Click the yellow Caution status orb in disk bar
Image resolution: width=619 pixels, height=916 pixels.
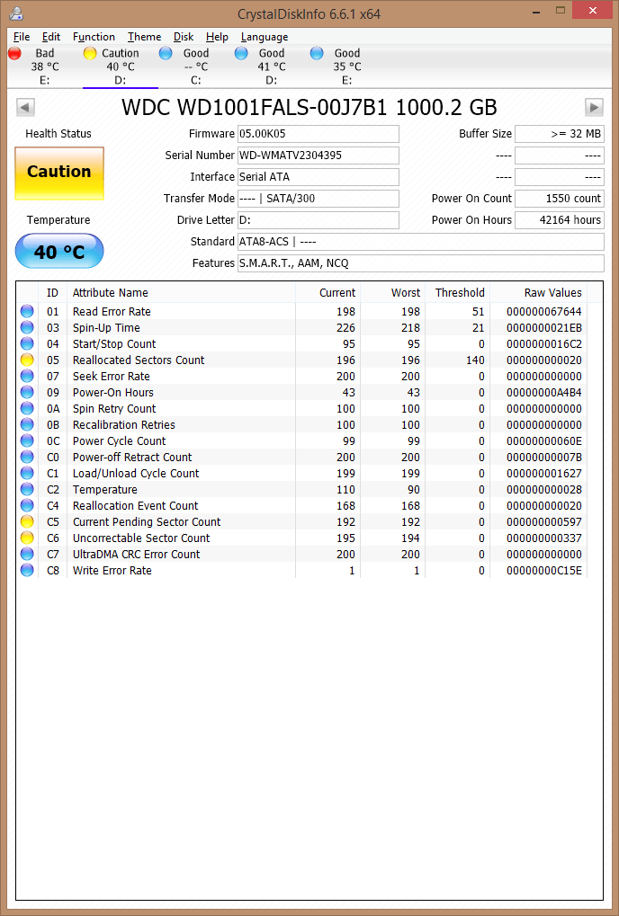(89, 53)
